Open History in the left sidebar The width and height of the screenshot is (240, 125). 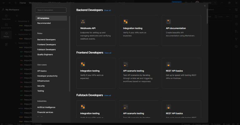point(6,35)
